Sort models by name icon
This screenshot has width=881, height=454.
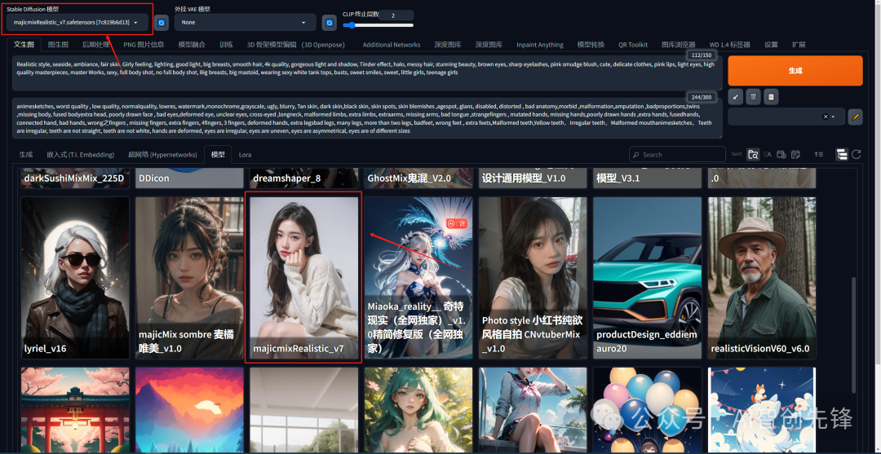tap(768, 154)
